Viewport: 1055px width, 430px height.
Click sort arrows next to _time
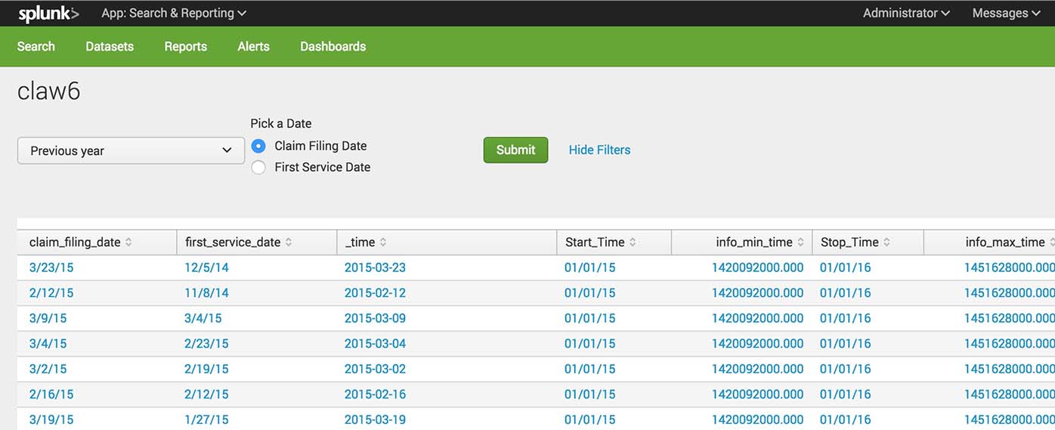383,243
